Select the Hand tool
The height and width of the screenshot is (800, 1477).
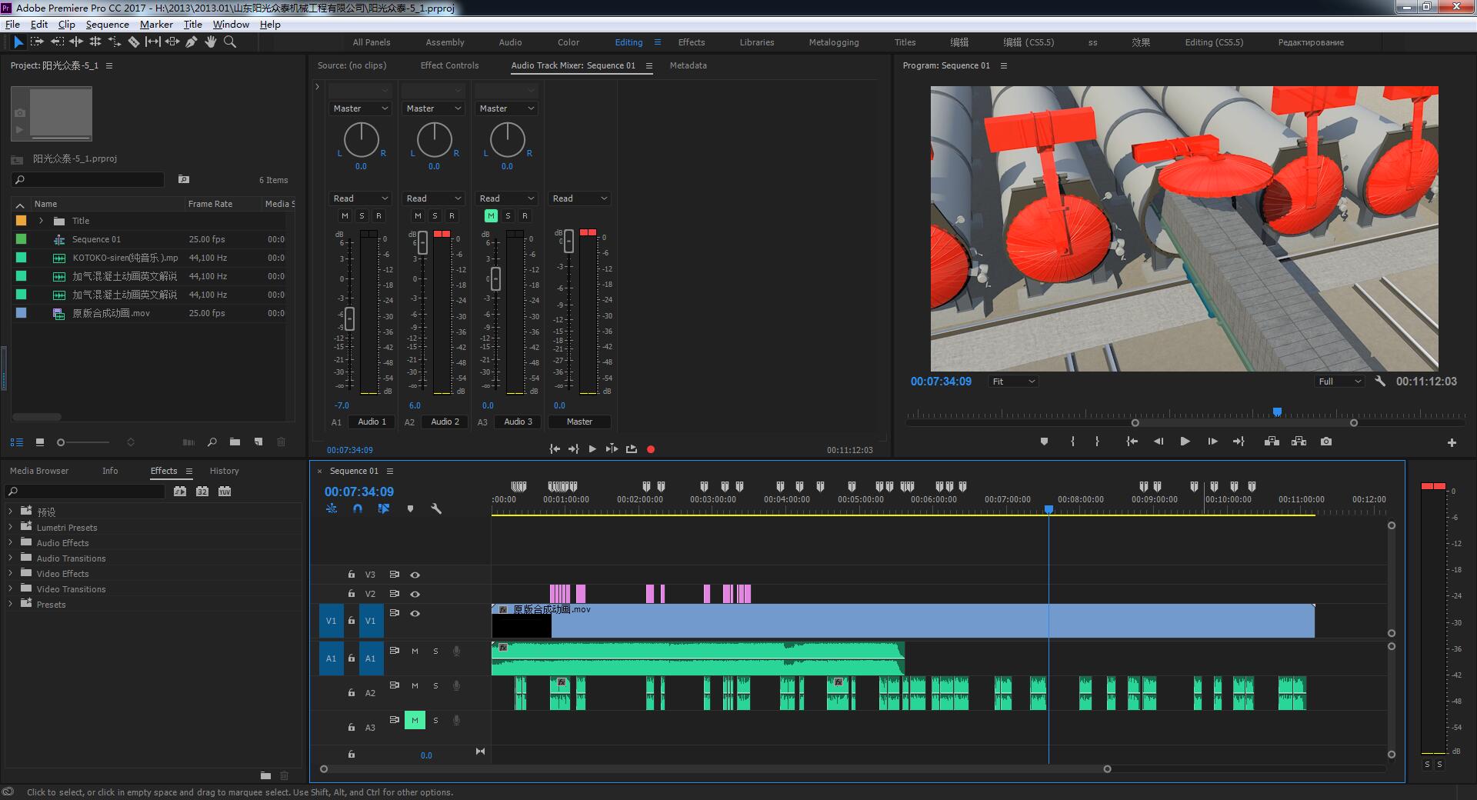click(x=210, y=42)
